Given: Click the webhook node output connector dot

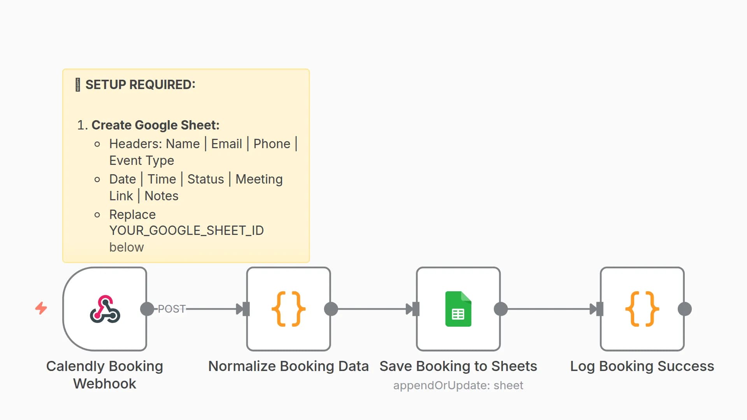Looking at the screenshot, I should [147, 309].
